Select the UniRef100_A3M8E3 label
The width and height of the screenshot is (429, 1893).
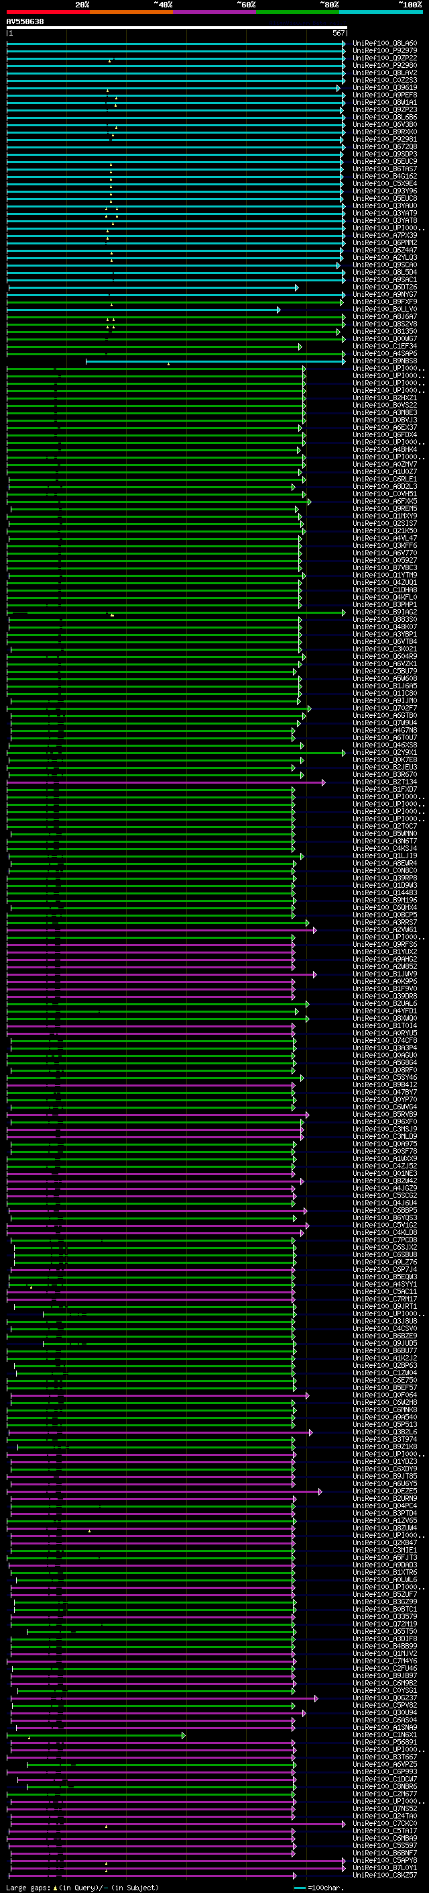pos(385,412)
